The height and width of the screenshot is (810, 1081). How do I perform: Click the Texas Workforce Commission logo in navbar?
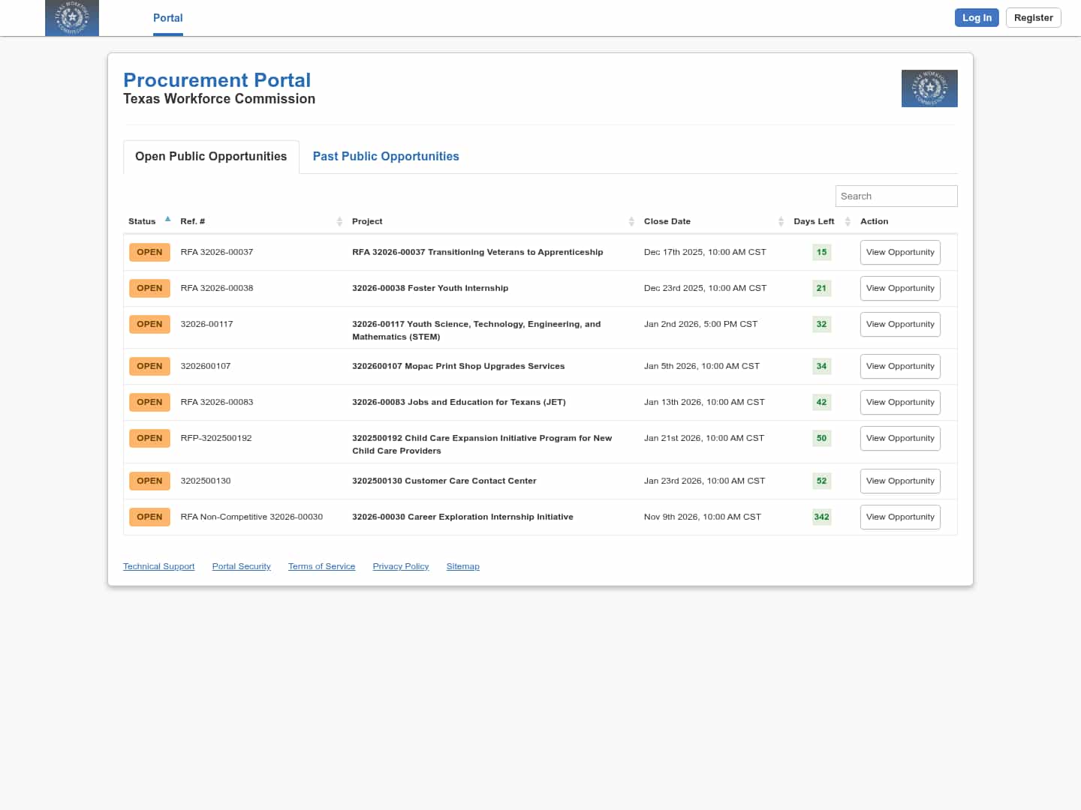[x=72, y=18]
